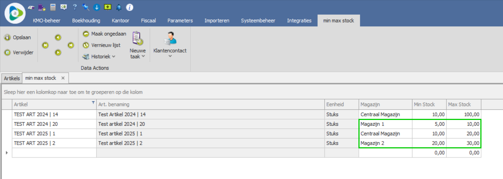Click Opslaan to save changes
The image size is (503, 179).
[x=18, y=37]
